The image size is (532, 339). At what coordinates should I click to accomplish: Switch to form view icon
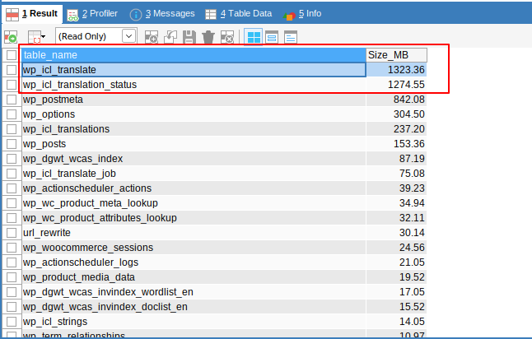tap(272, 36)
